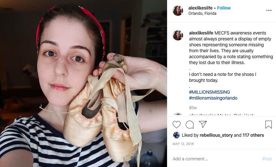Image resolution: width=276 pixels, height=167 pixels.
Task: View Orlando, Florida location page
Action: click(x=202, y=13)
